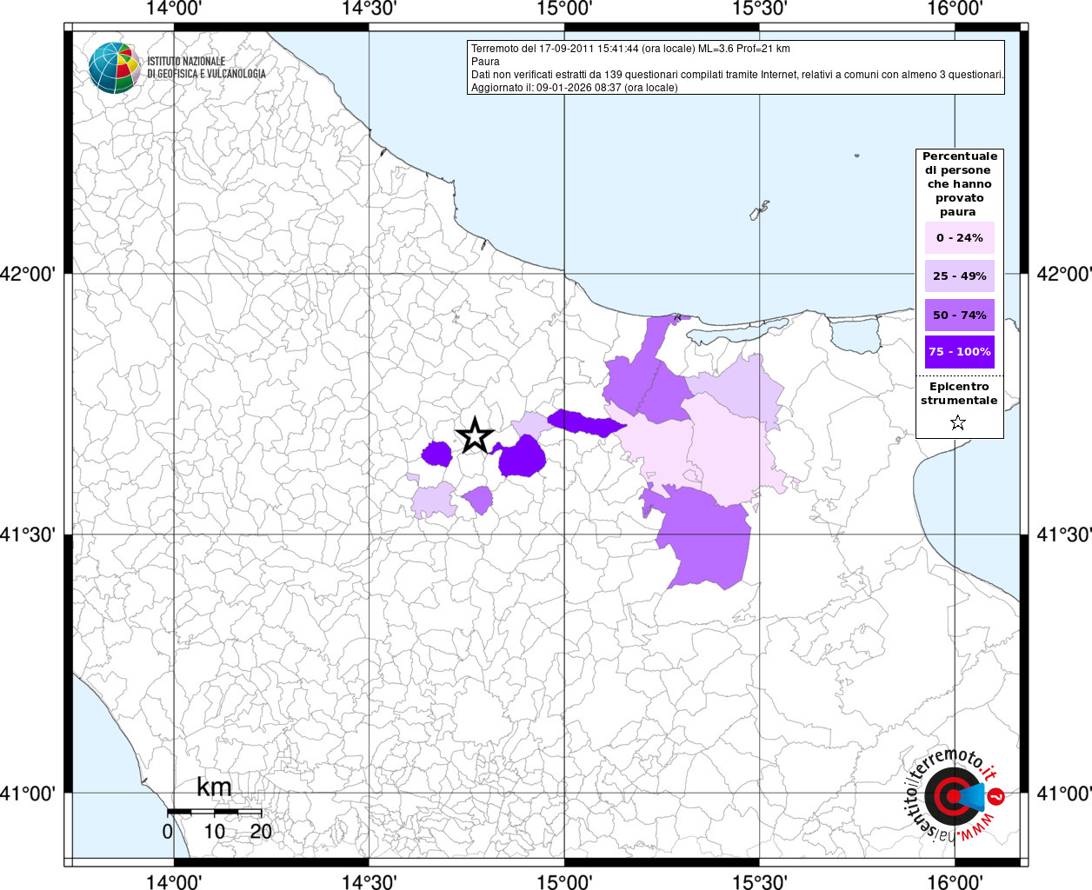The height and width of the screenshot is (890, 1092).
Task: Select the 25 - 49% legend swatch
Action: pyautogui.click(x=960, y=276)
